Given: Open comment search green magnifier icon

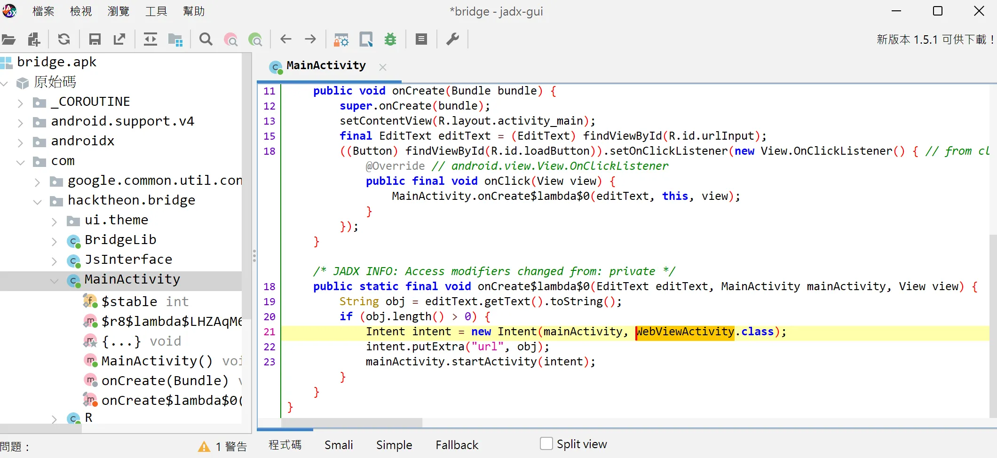Looking at the screenshot, I should pyautogui.click(x=255, y=39).
